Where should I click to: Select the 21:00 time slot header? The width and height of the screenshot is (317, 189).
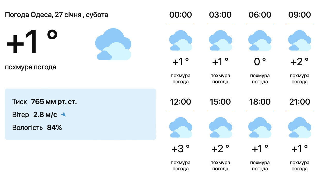299,102
